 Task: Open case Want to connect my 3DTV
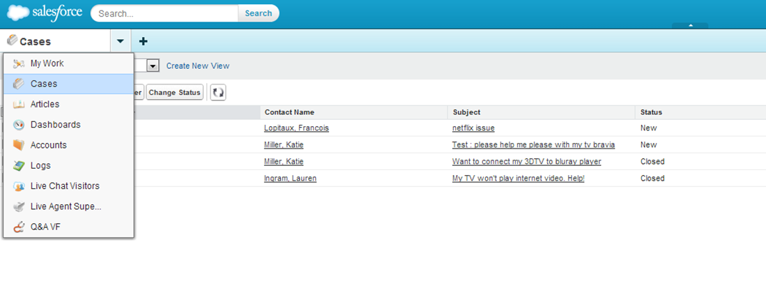click(527, 161)
